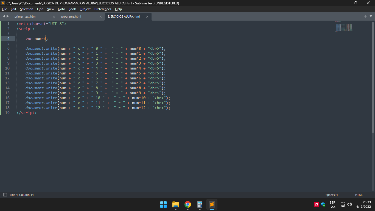The width and height of the screenshot is (375, 211).
Task: Open the tab list dropdown arrow
Action: click(371, 16)
